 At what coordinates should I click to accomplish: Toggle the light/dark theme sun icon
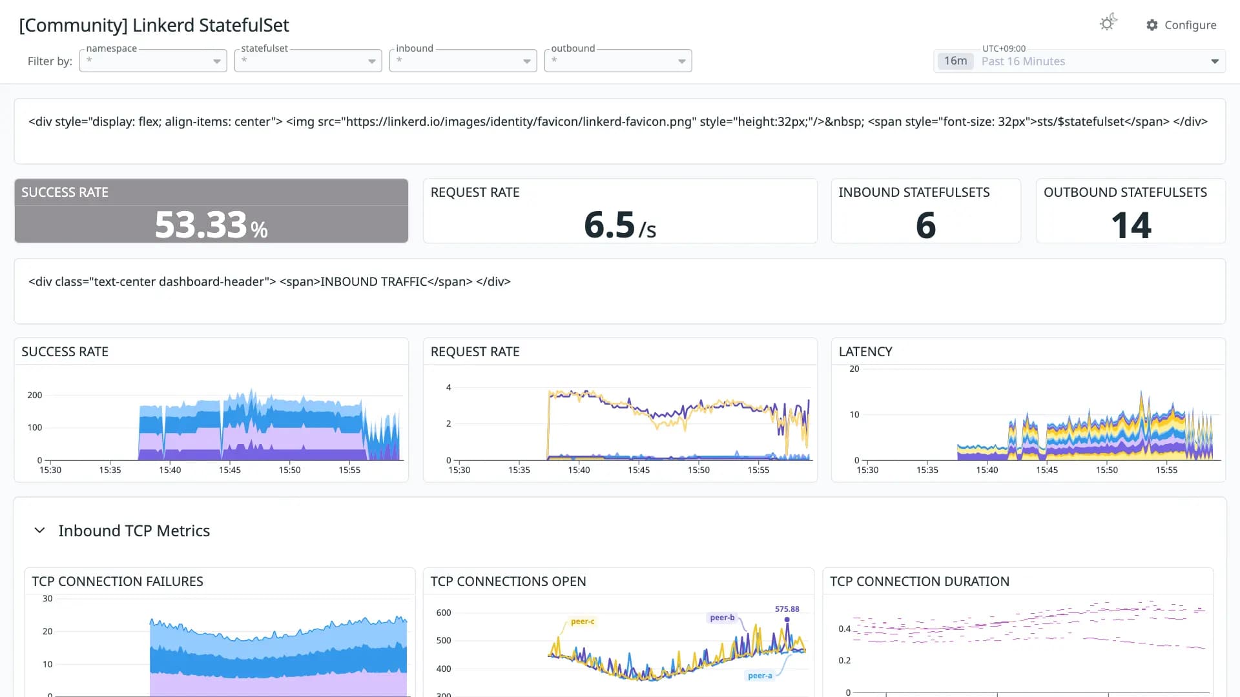click(x=1108, y=23)
